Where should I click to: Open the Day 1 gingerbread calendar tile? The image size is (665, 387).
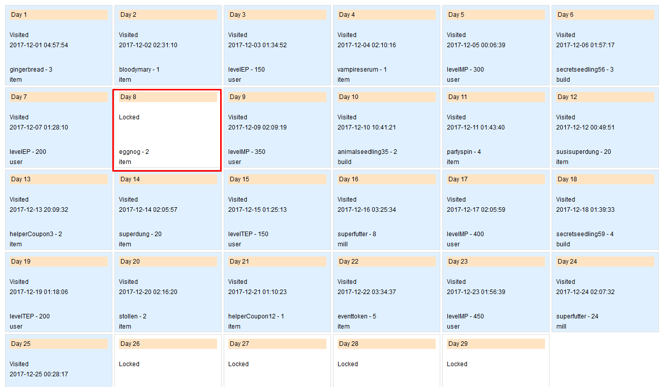[58, 45]
